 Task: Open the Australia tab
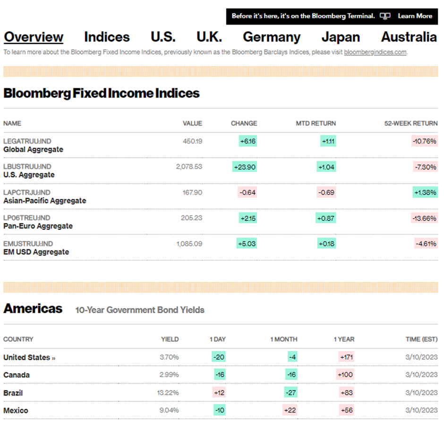[409, 37]
